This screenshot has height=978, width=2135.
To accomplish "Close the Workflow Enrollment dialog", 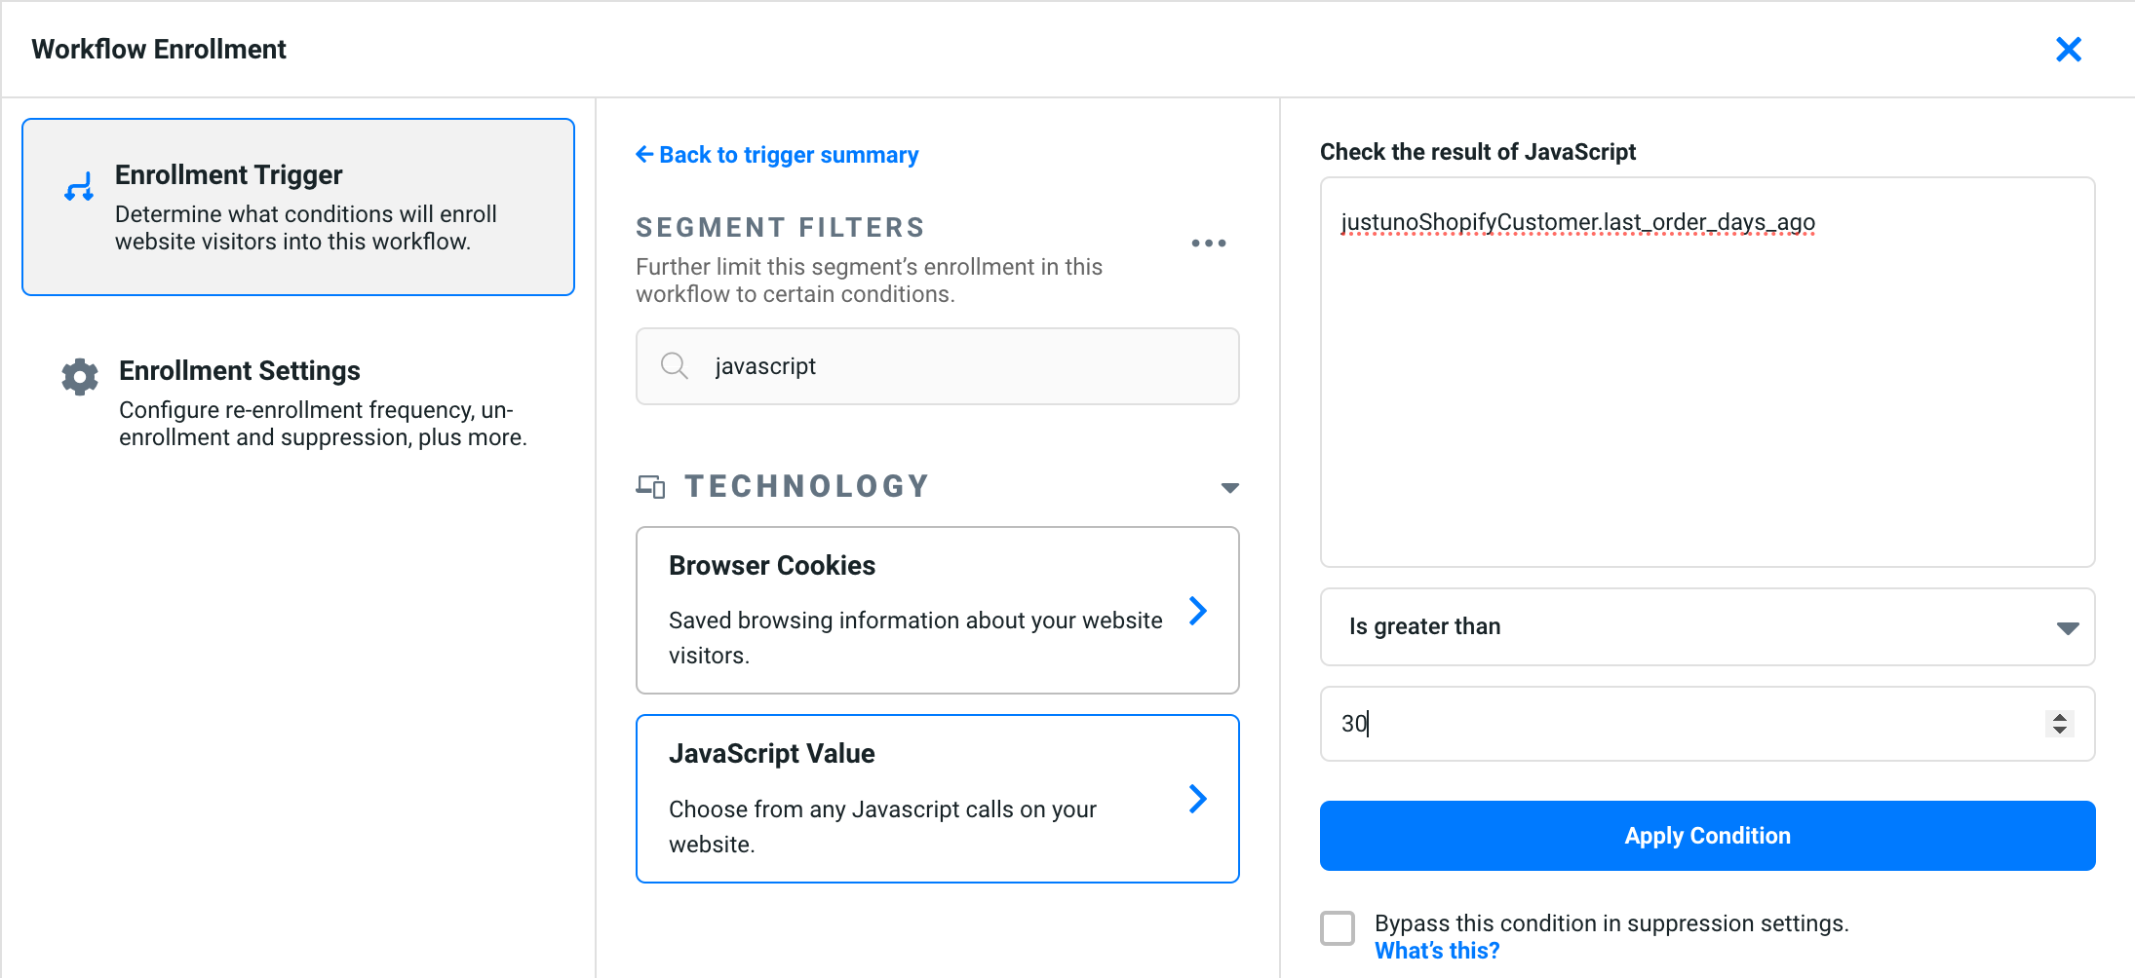I will (2068, 50).
